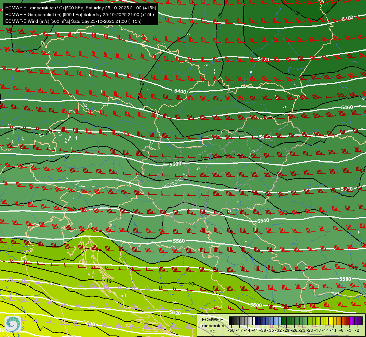Click the 5520 geopotential contour label
The image size is (366, 337).
pyautogui.click(x=347, y=189)
